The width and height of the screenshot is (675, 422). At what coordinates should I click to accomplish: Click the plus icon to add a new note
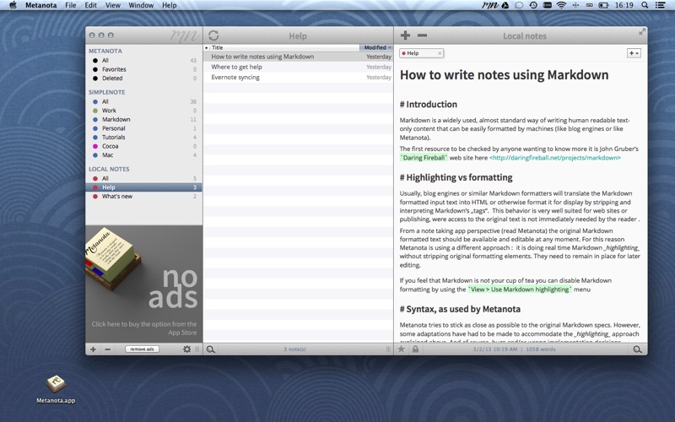405,35
